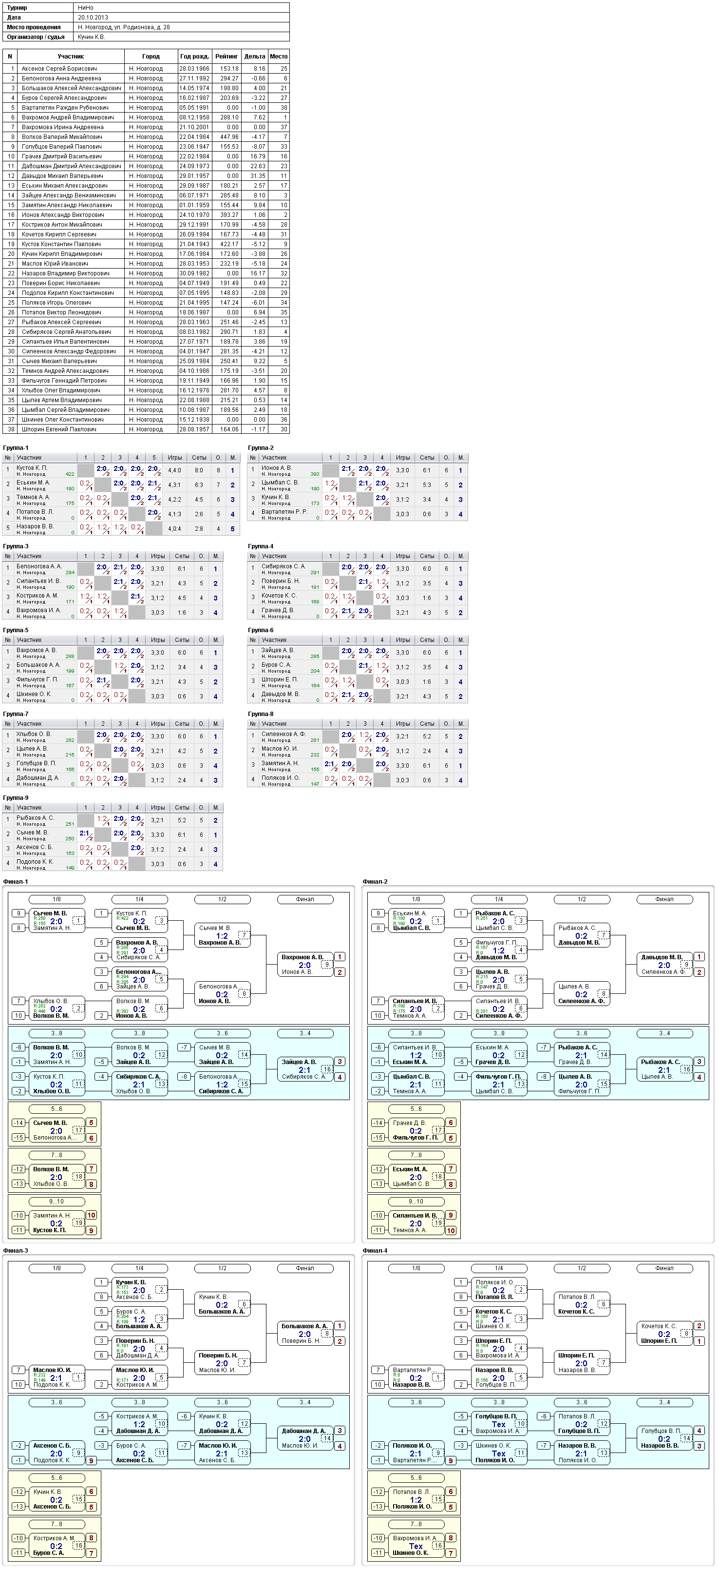Click the "Группа-5" heading
The width and height of the screenshot is (719, 1569).
(16, 630)
